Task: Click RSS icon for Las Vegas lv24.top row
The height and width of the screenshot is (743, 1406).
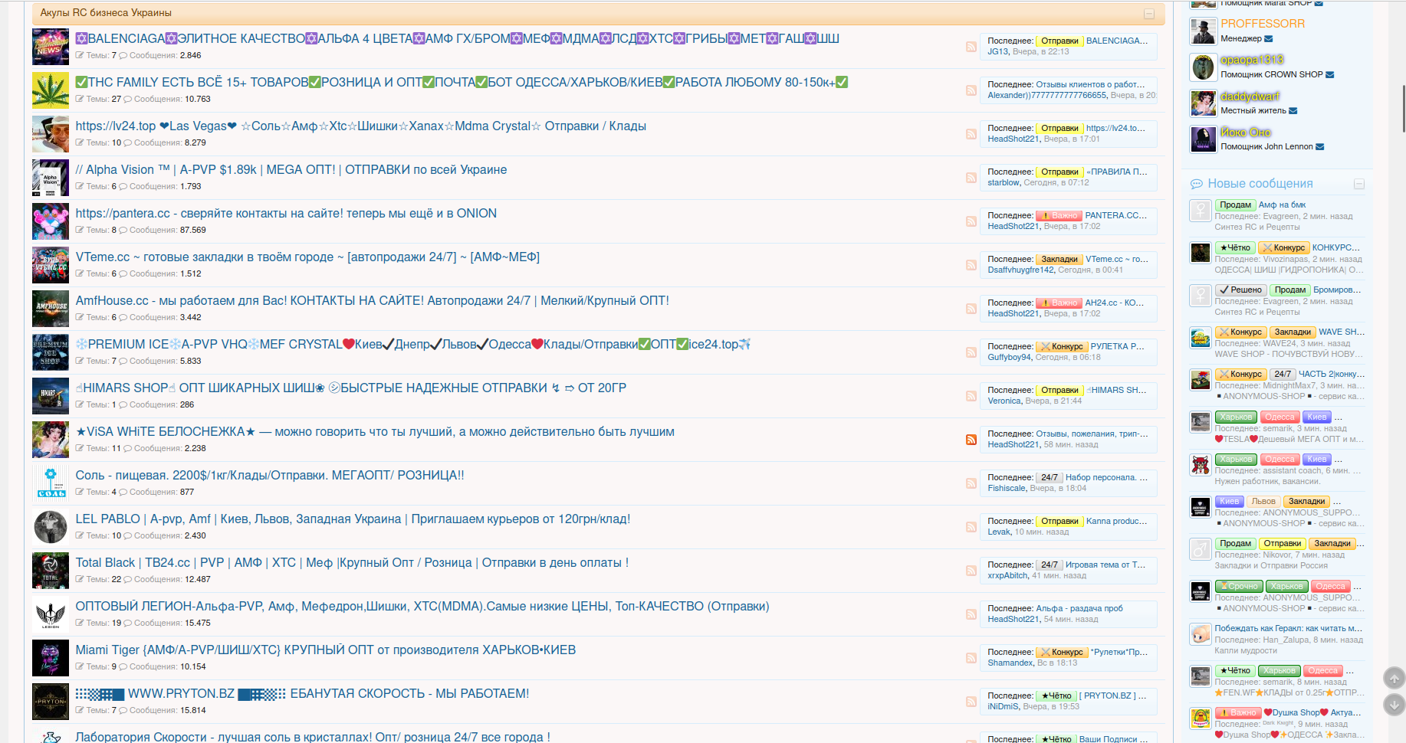Action: (971, 134)
